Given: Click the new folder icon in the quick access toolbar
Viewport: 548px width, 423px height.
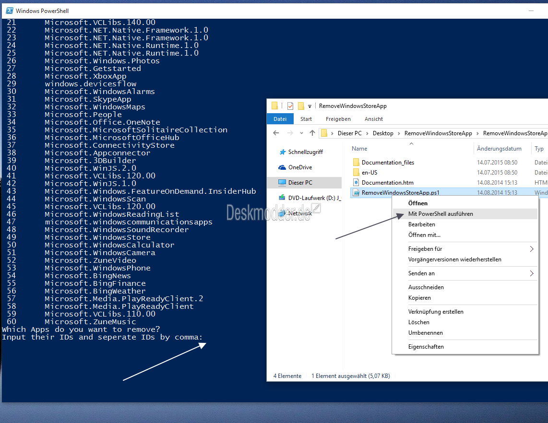Looking at the screenshot, I should [x=301, y=106].
